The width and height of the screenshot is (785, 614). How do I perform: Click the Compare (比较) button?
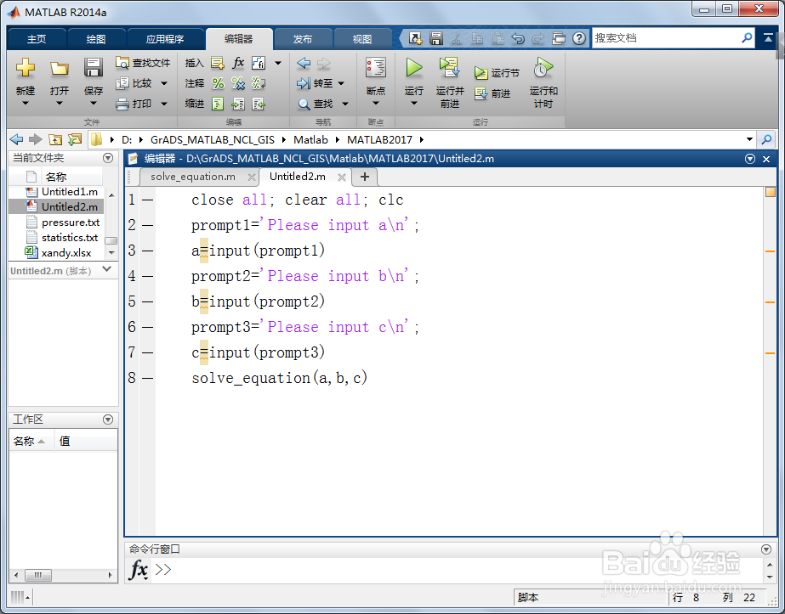click(134, 83)
